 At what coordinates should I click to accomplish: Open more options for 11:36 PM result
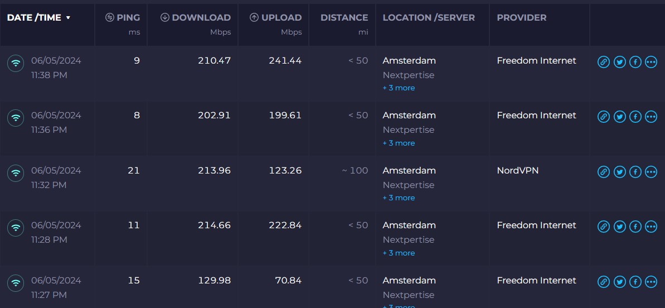click(x=651, y=117)
